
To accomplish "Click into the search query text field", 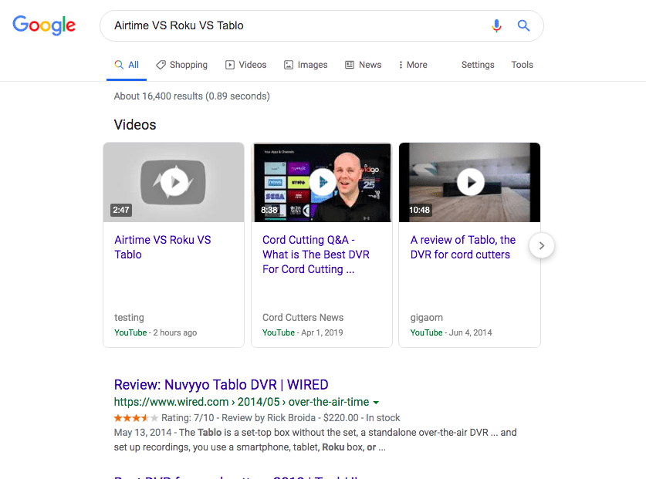I will (293, 25).
